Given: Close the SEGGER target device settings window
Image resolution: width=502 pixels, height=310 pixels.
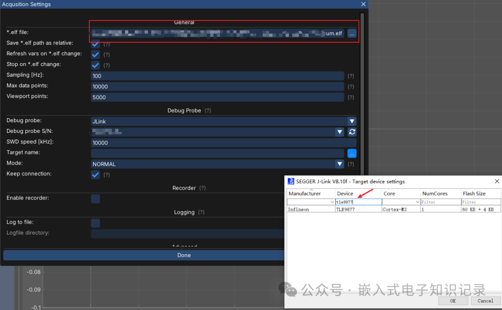Looking at the screenshot, I should 497,181.
